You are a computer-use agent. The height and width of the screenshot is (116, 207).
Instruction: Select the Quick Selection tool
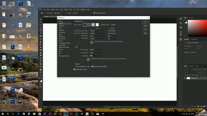[40, 28]
